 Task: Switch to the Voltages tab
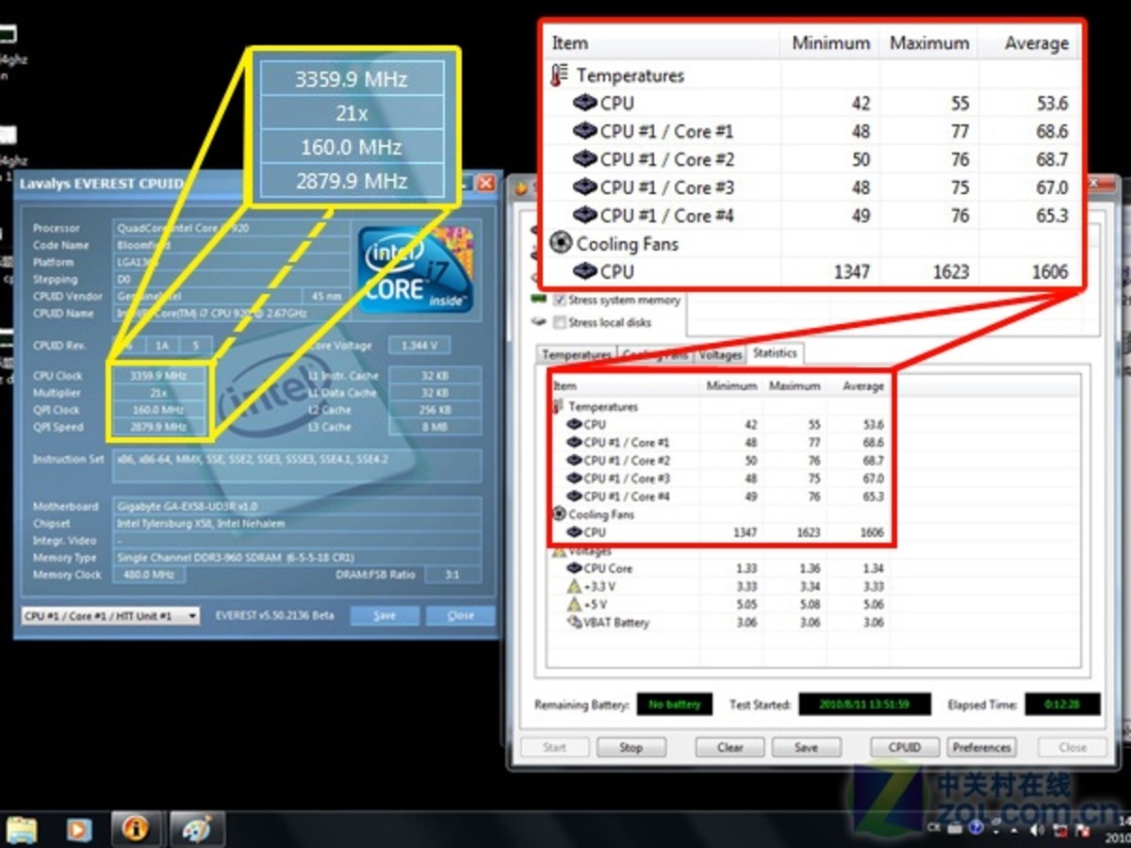[720, 355]
